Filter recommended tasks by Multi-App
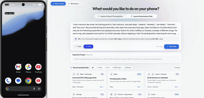This screenshot has width=204, height=98. [117, 68]
